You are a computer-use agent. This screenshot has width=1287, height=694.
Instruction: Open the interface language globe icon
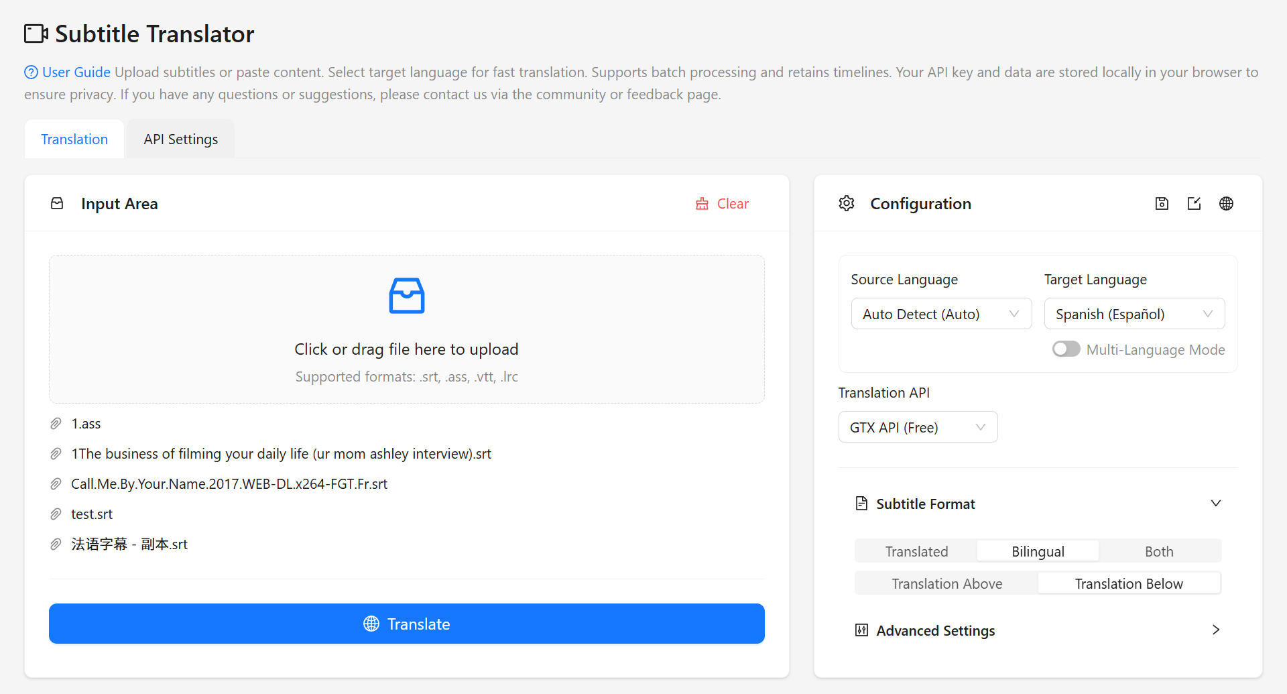1227,203
